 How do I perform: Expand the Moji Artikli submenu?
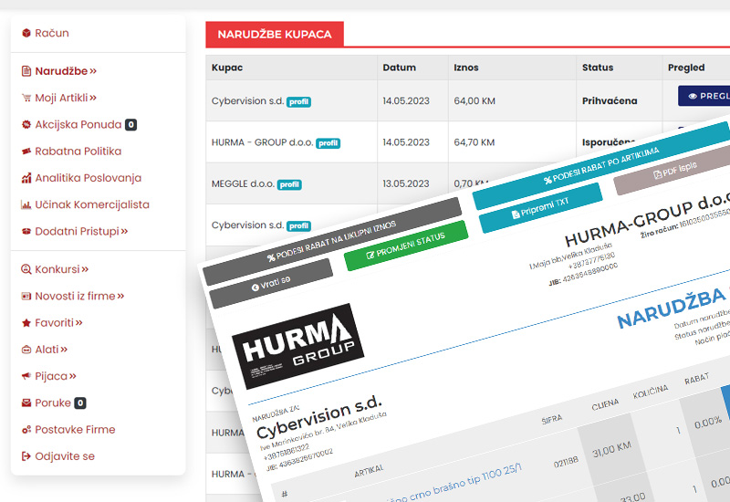(x=66, y=98)
